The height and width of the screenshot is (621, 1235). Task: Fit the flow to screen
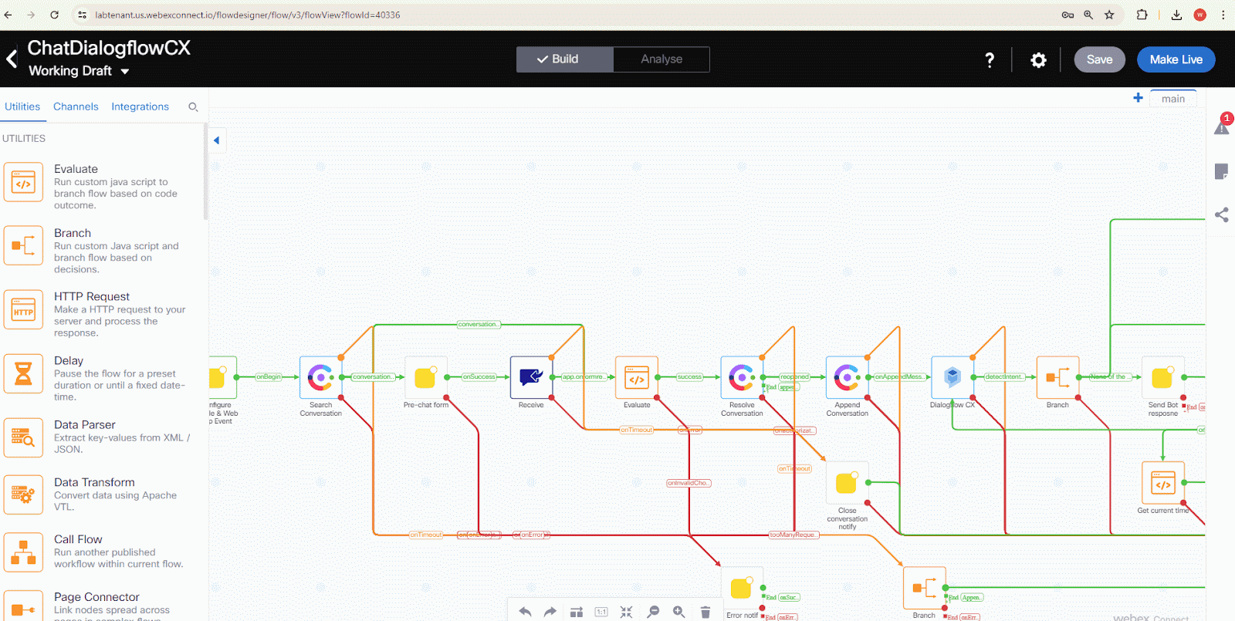[627, 612]
